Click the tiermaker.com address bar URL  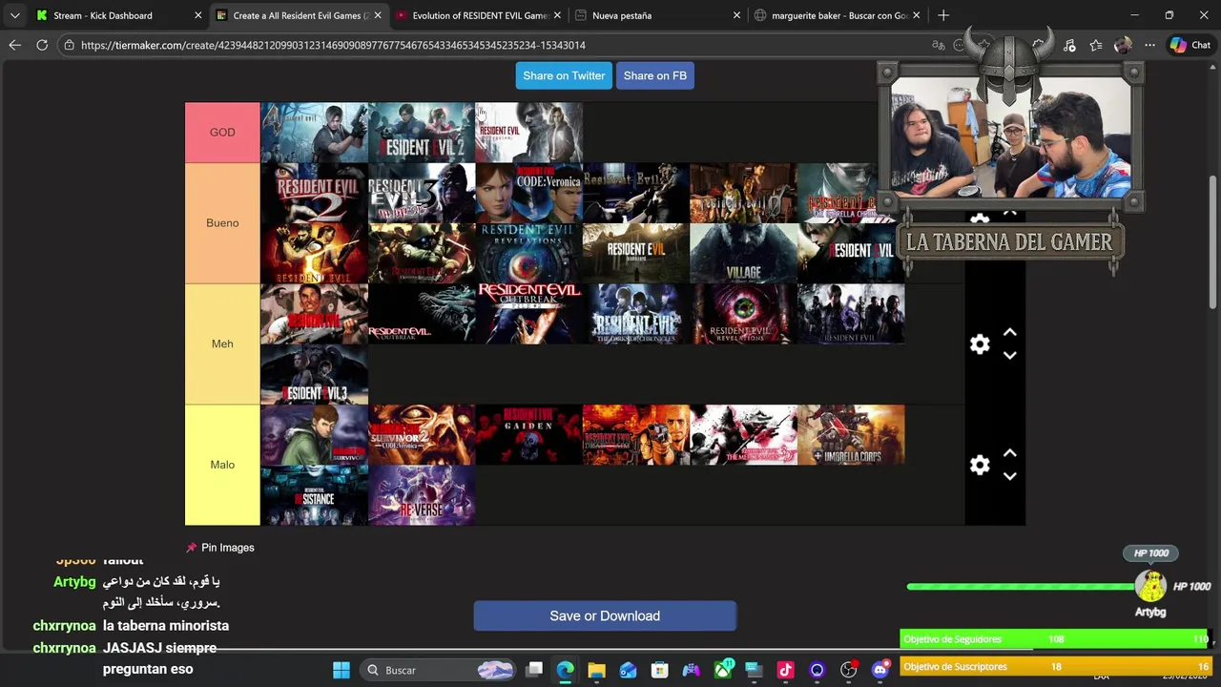tap(333, 45)
